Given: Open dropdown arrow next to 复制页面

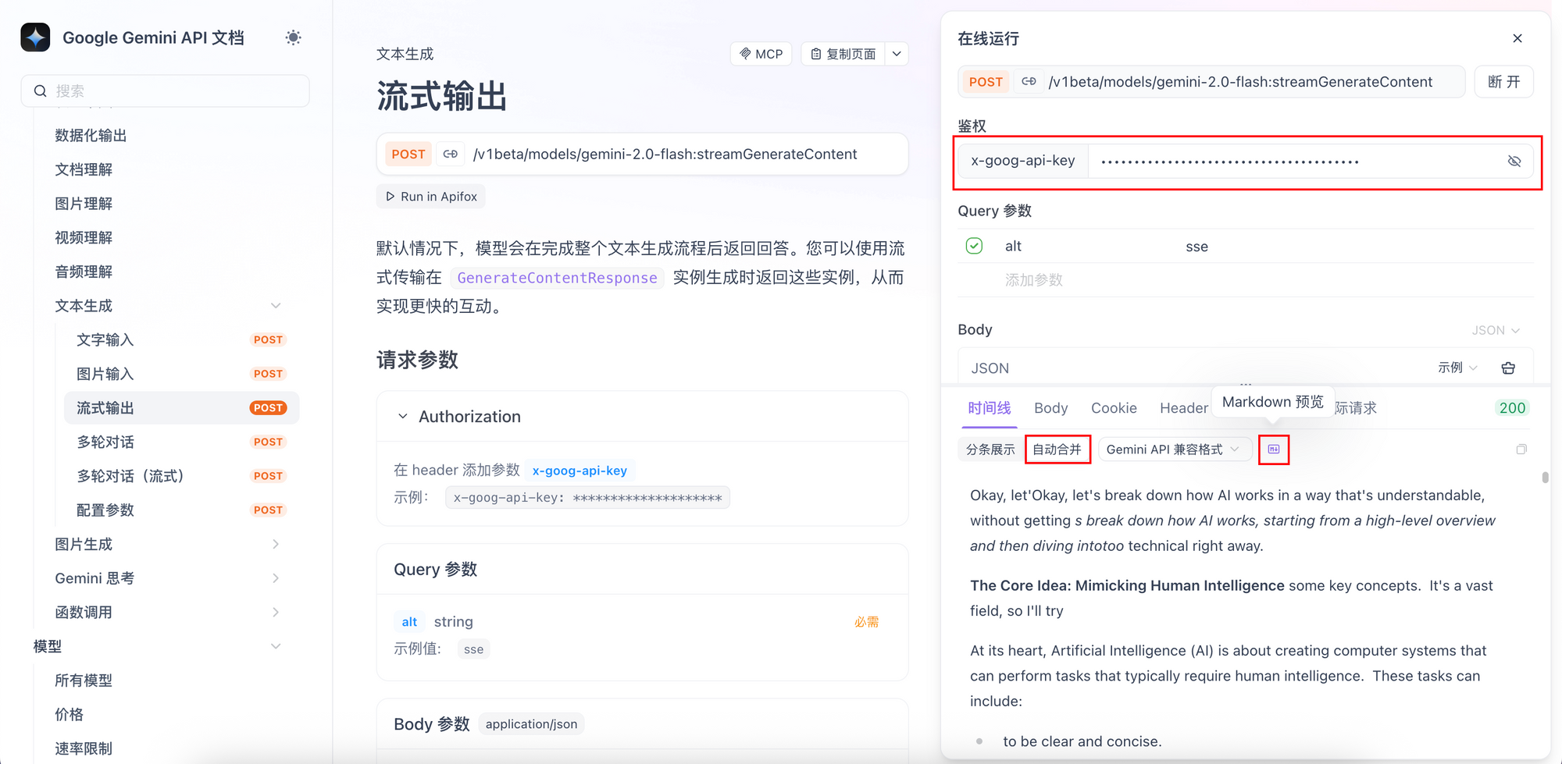Looking at the screenshot, I should pyautogui.click(x=897, y=54).
